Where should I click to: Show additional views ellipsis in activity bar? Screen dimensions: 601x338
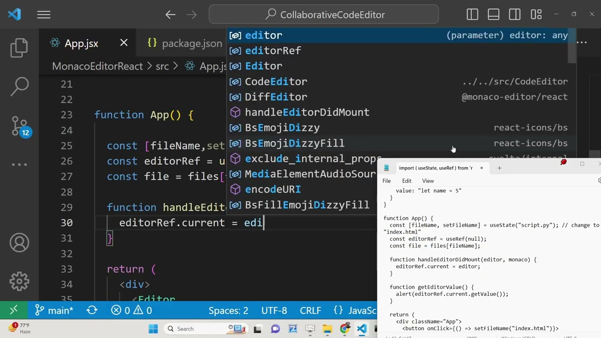19,164
